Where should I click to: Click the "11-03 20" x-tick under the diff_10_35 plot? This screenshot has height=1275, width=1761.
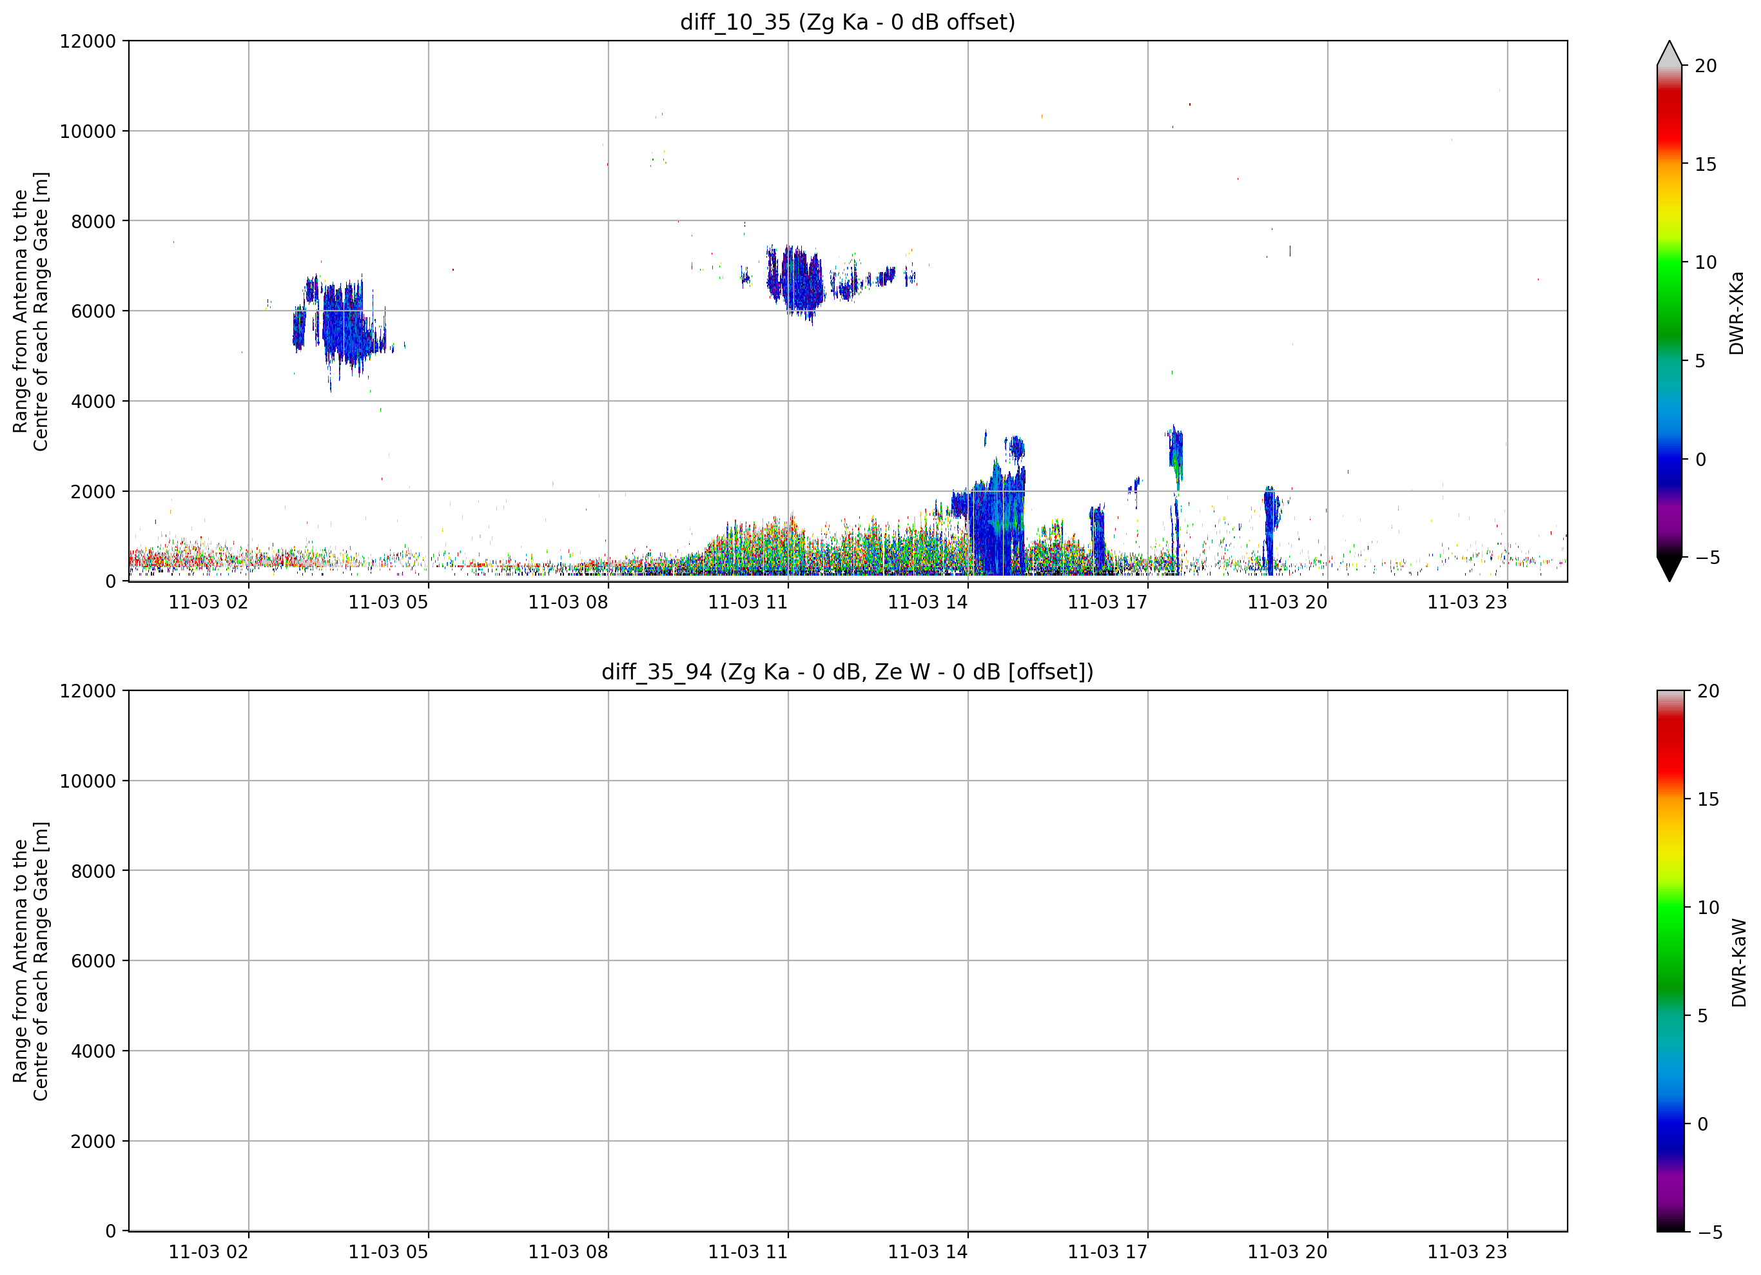[x=1287, y=603]
